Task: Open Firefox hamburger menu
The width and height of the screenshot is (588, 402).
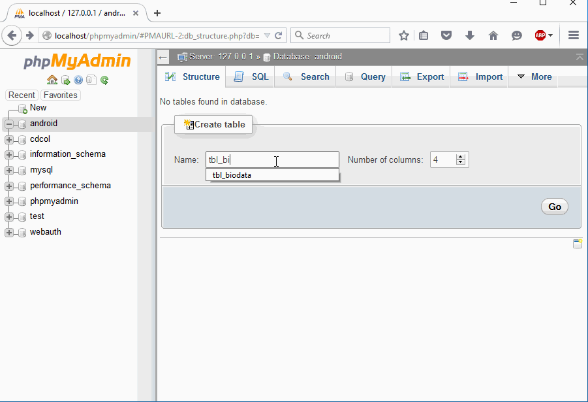Action: 574,36
